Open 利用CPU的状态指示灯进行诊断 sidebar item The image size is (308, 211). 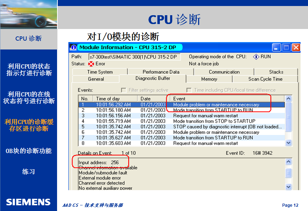tap(29, 70)
